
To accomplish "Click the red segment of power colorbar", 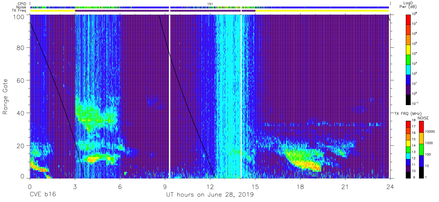I will pyautogui.click(x=408, y=20).
